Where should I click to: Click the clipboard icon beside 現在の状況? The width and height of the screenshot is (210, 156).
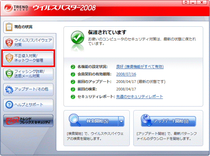point(9,27)
